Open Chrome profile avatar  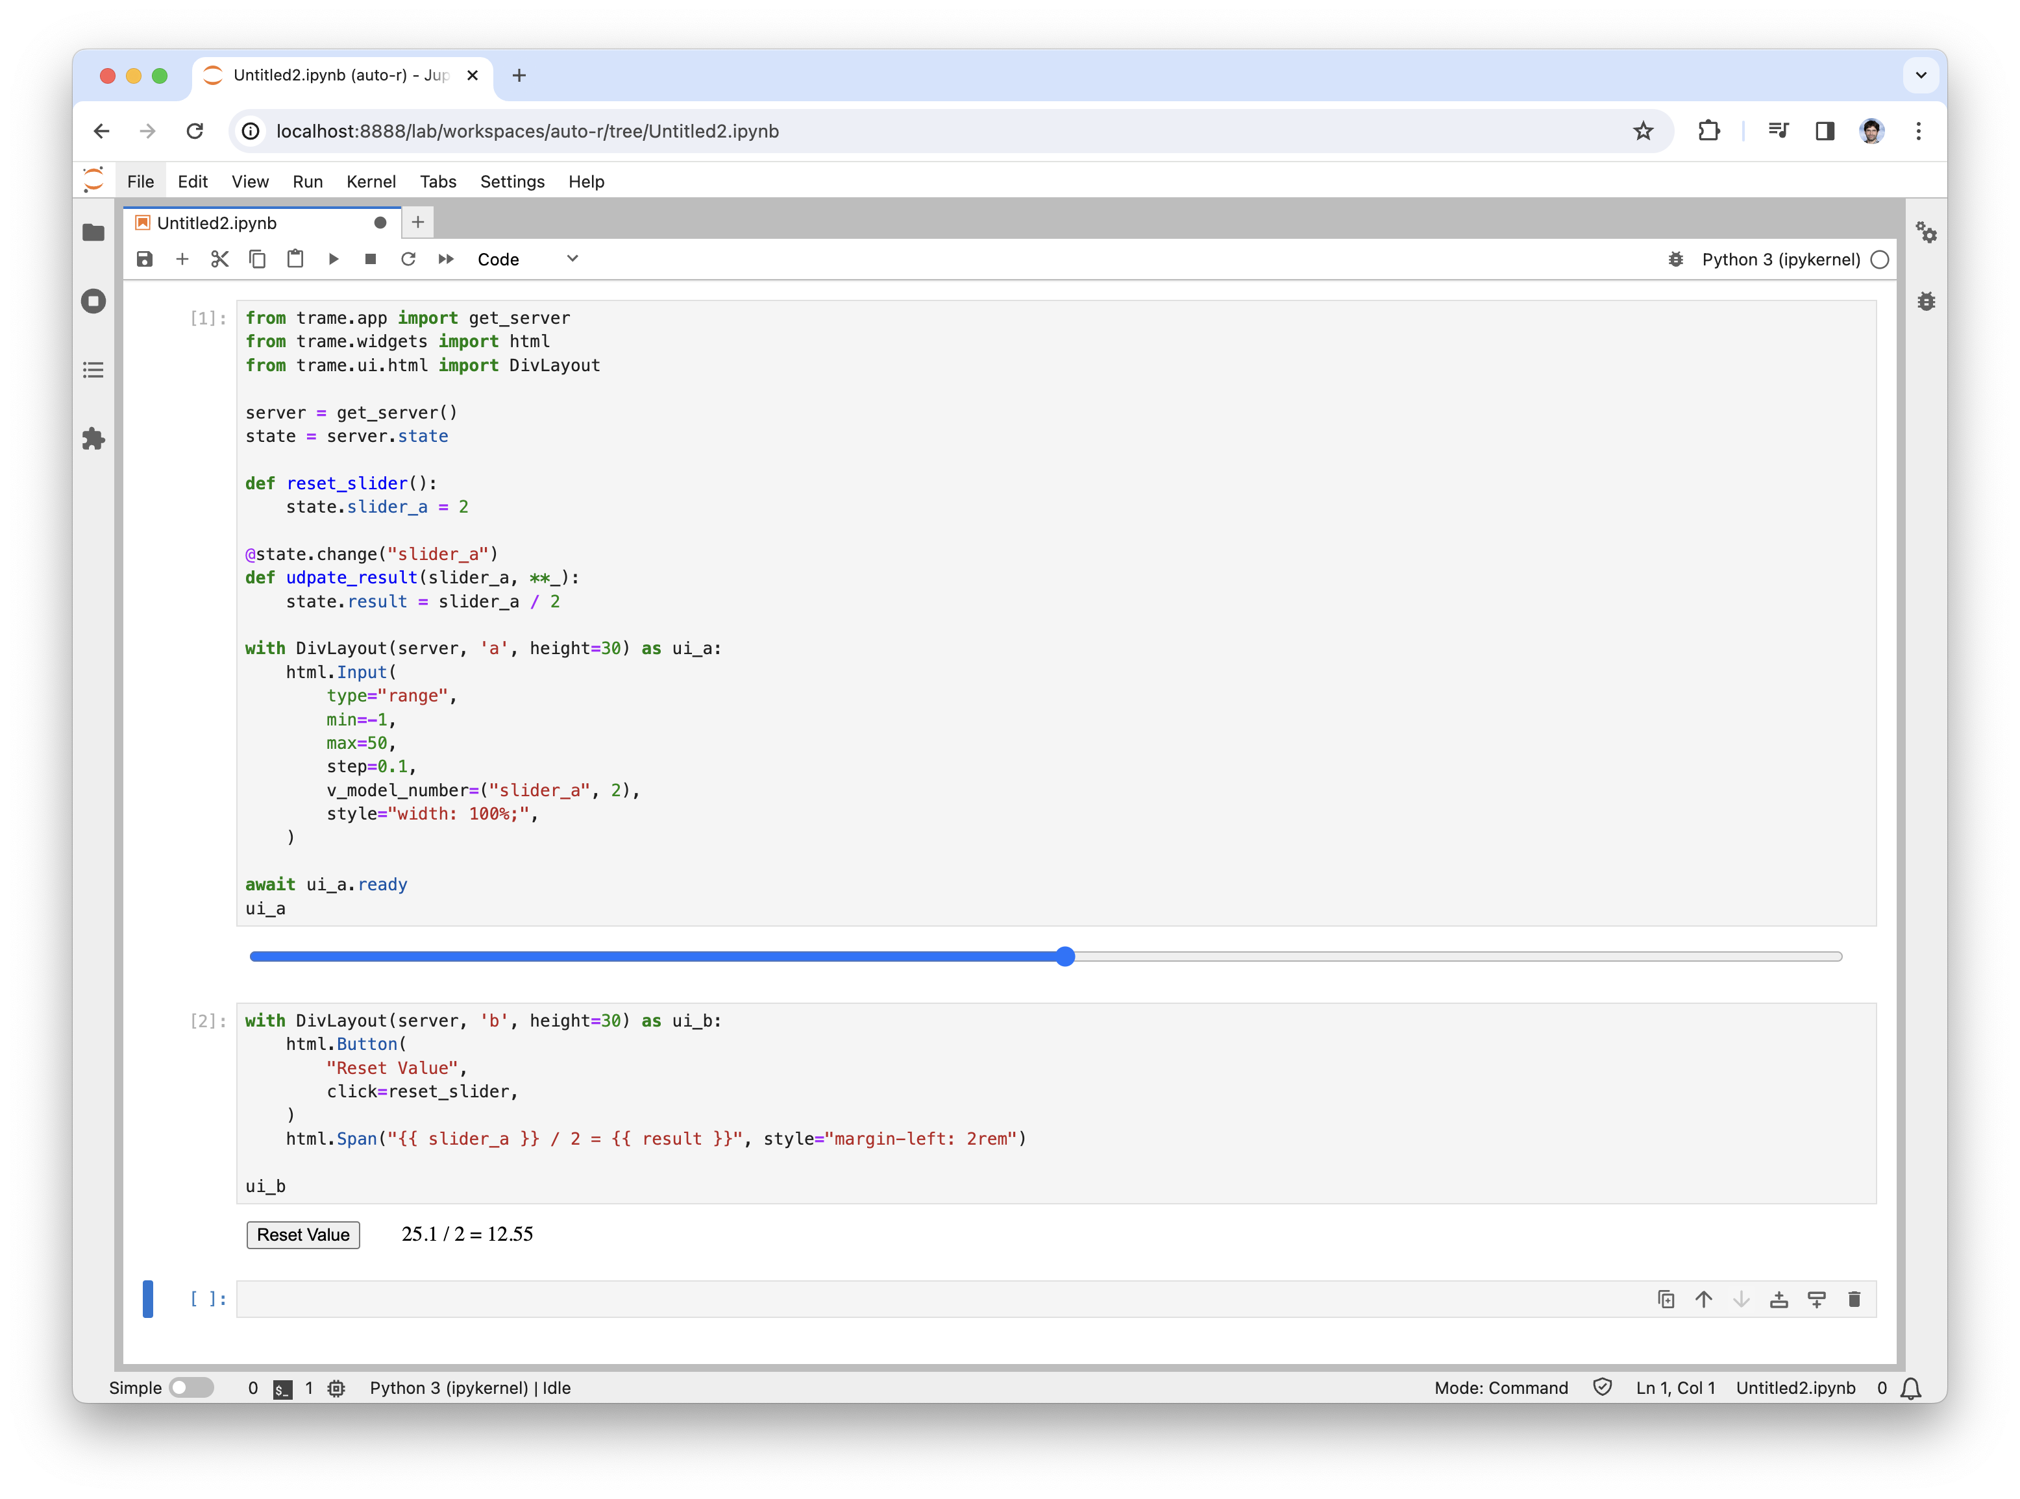pos(1871,132)
